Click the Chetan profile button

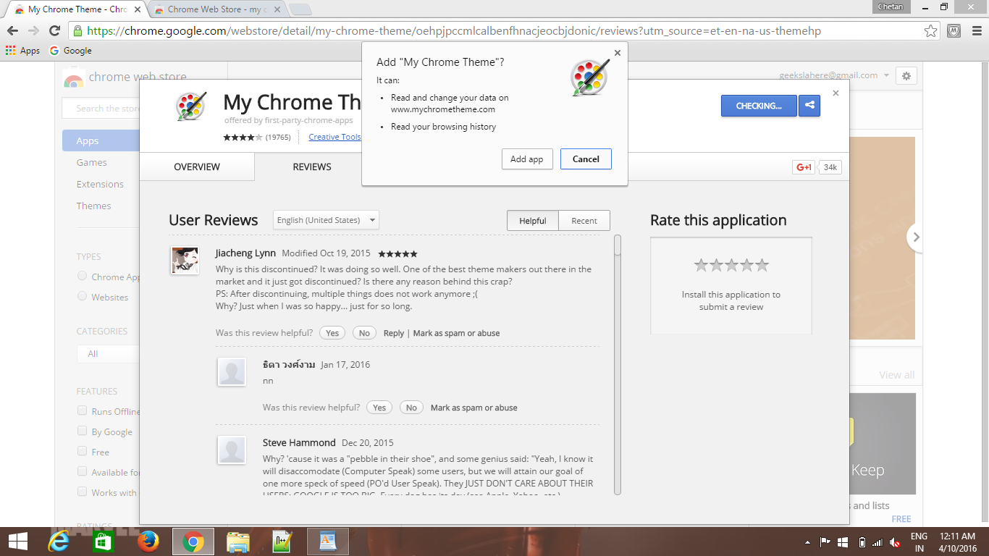(x=890, y=7)
